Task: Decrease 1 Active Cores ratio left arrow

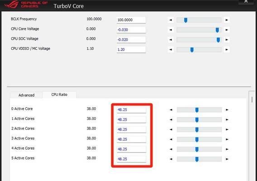Action: coord(171,119)
